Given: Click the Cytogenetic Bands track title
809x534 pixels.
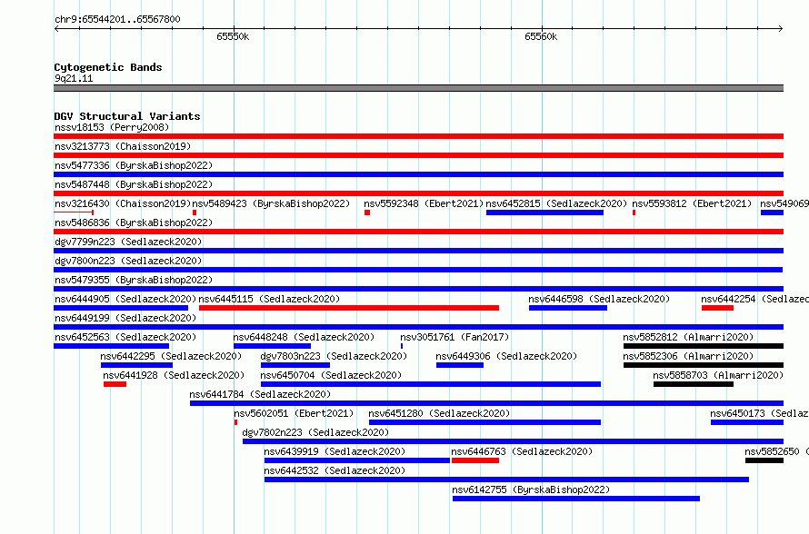Looking at the screenshot, I should point(108,67).
